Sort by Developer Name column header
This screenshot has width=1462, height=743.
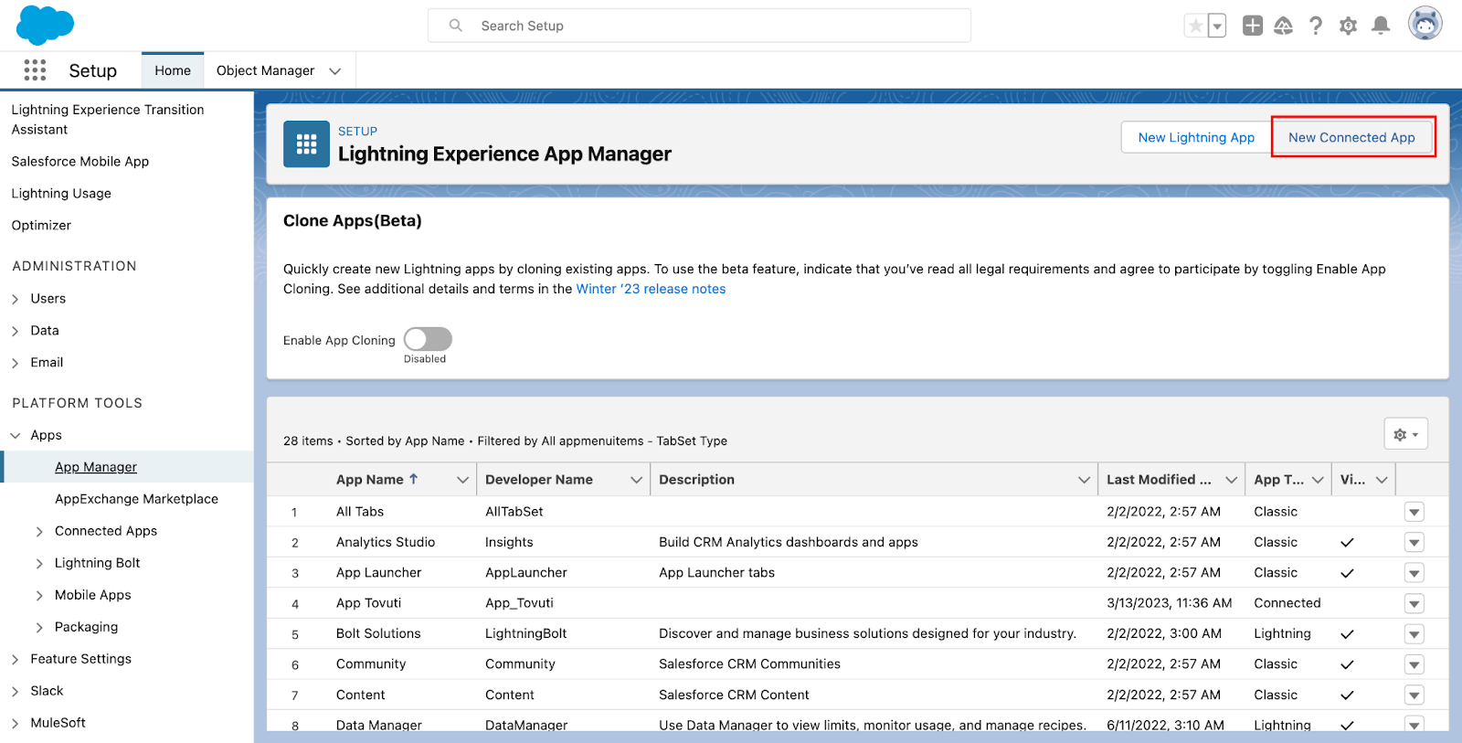pyautogui.click(x=538, y=479)
